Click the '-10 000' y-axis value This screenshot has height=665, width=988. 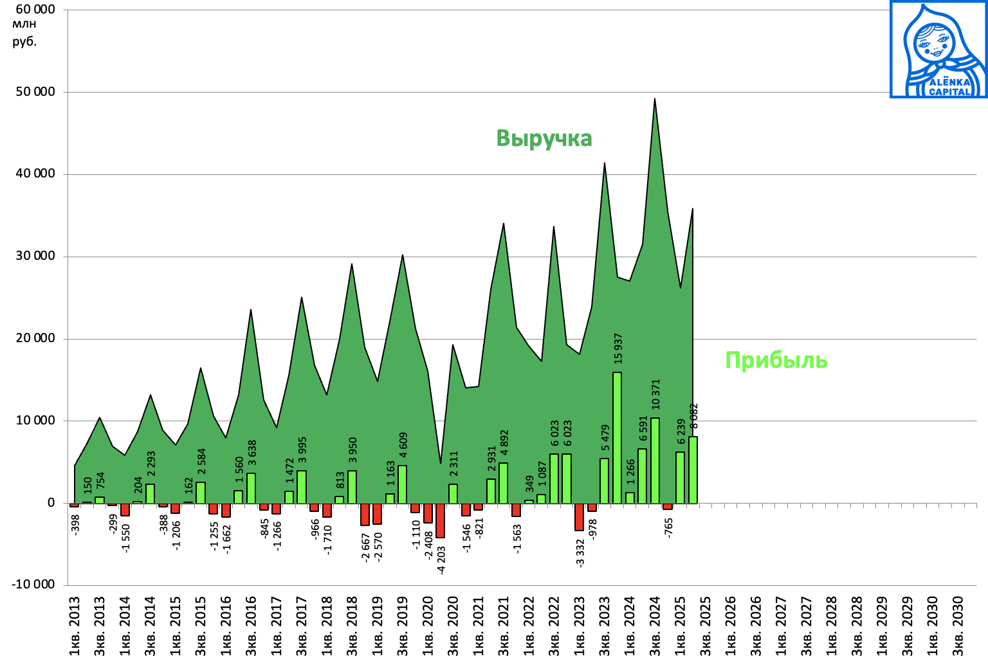coord(33,584)
